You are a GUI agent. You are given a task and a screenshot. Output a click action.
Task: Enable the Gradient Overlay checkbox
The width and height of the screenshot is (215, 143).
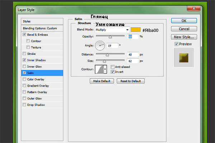click(24, 85)
